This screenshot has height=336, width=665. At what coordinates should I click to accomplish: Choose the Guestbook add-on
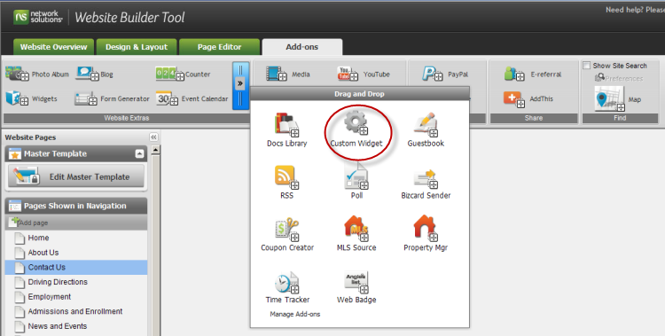coord(426,130)
